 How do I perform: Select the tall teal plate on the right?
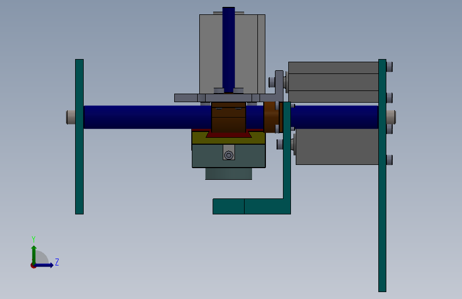pyautogui.click(x=382, y=176)
